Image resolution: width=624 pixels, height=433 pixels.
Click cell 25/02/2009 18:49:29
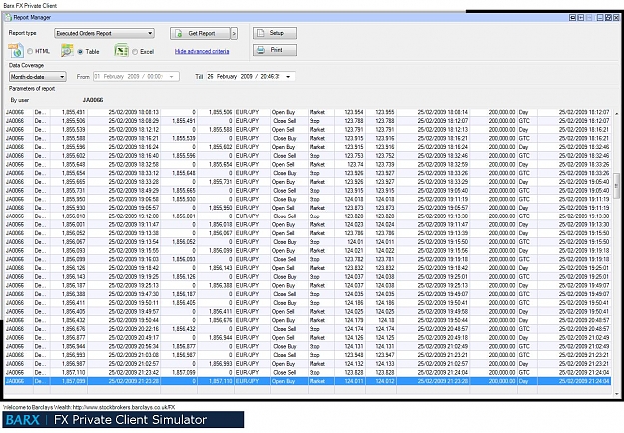tap(134, 190)
